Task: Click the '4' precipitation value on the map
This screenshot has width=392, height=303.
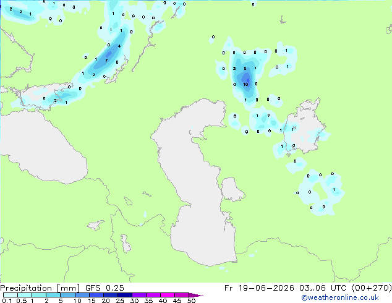Action: [x=119, y=46]
